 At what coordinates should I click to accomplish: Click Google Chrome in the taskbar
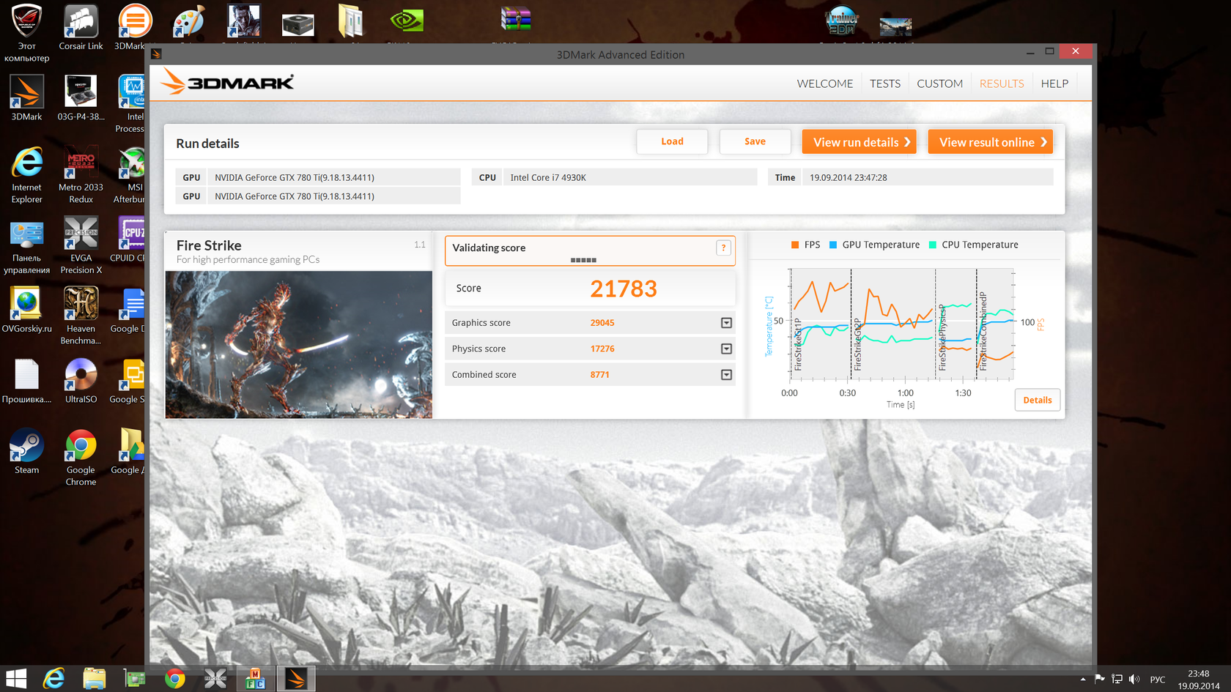pyautogui.click(x=174, y=679)
